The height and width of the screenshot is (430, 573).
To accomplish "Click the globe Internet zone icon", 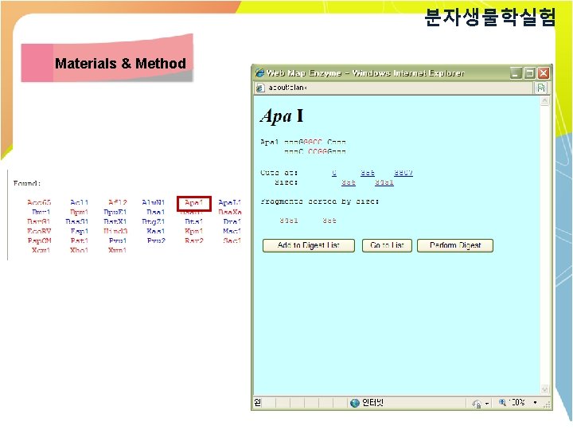I will coord(354,403).
